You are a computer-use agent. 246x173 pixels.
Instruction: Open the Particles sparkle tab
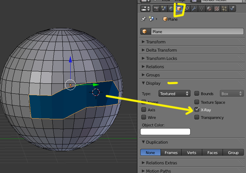[224, 9]
